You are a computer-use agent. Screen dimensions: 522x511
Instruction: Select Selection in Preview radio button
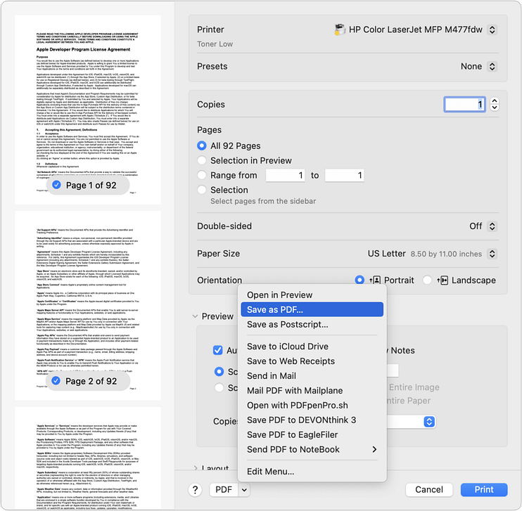point(201,160)
